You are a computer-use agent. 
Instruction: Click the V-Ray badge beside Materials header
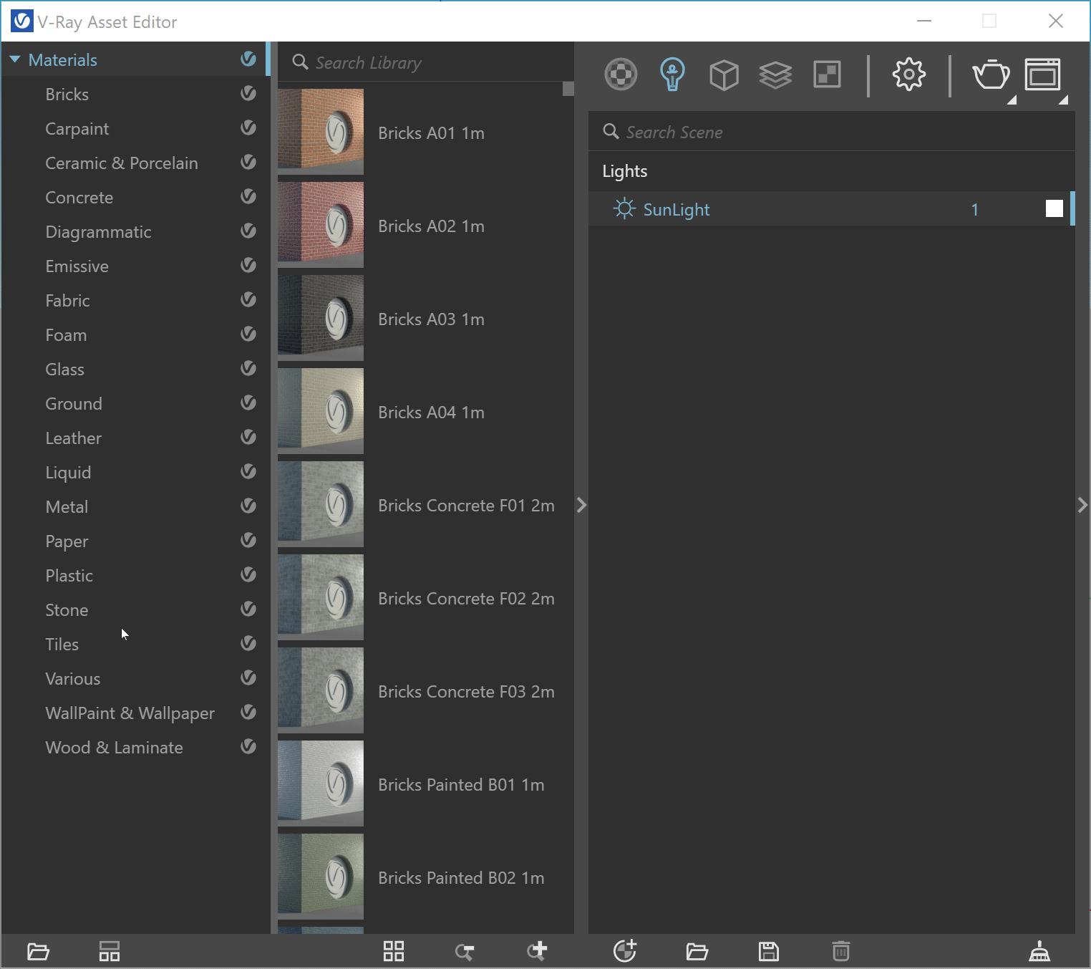pos(248,59)
